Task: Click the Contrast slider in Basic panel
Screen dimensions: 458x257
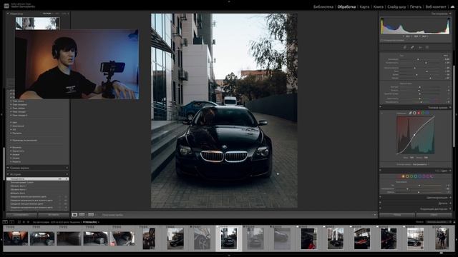Action: [421, 63]
